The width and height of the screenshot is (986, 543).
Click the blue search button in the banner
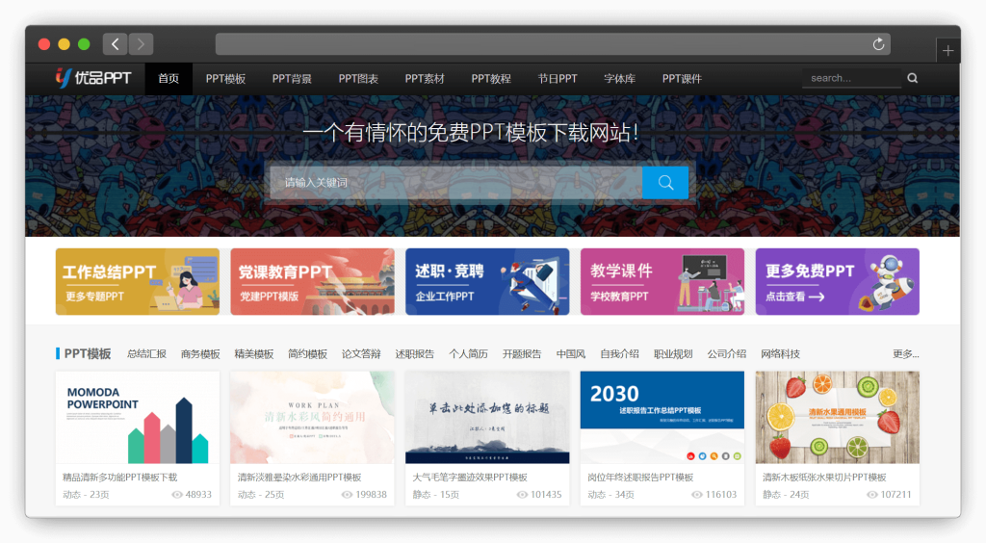click(665, 182)
